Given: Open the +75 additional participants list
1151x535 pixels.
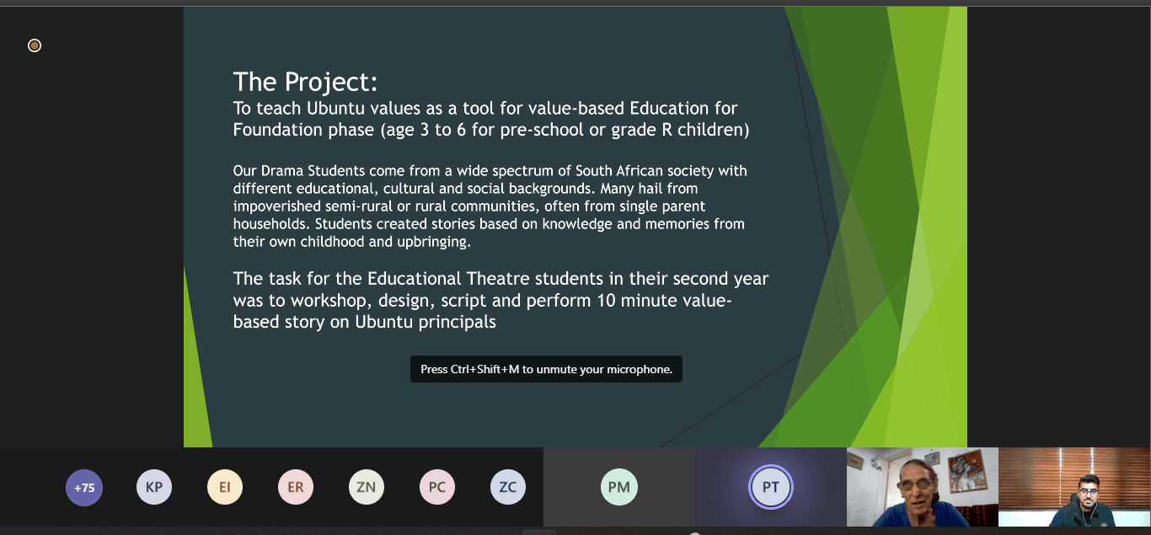Looking at the screenshot, I should click(x=84, y=487).
